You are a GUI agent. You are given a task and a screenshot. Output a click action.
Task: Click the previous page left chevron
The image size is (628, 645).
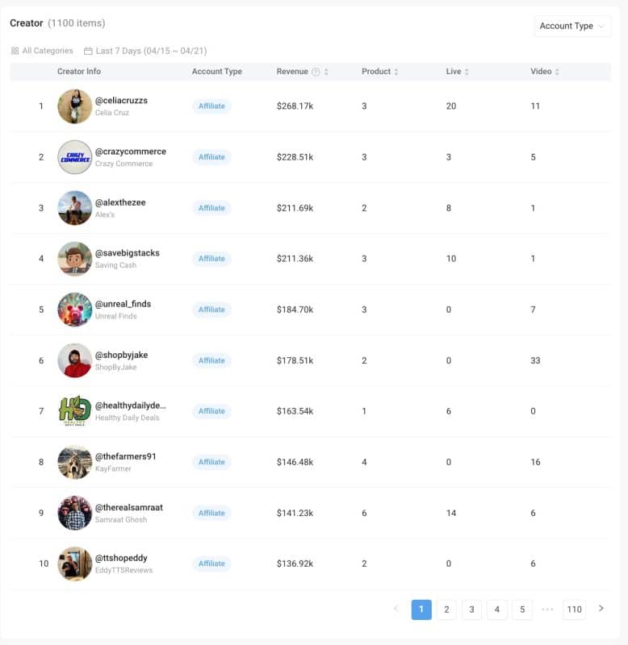(x=396, y=610)
